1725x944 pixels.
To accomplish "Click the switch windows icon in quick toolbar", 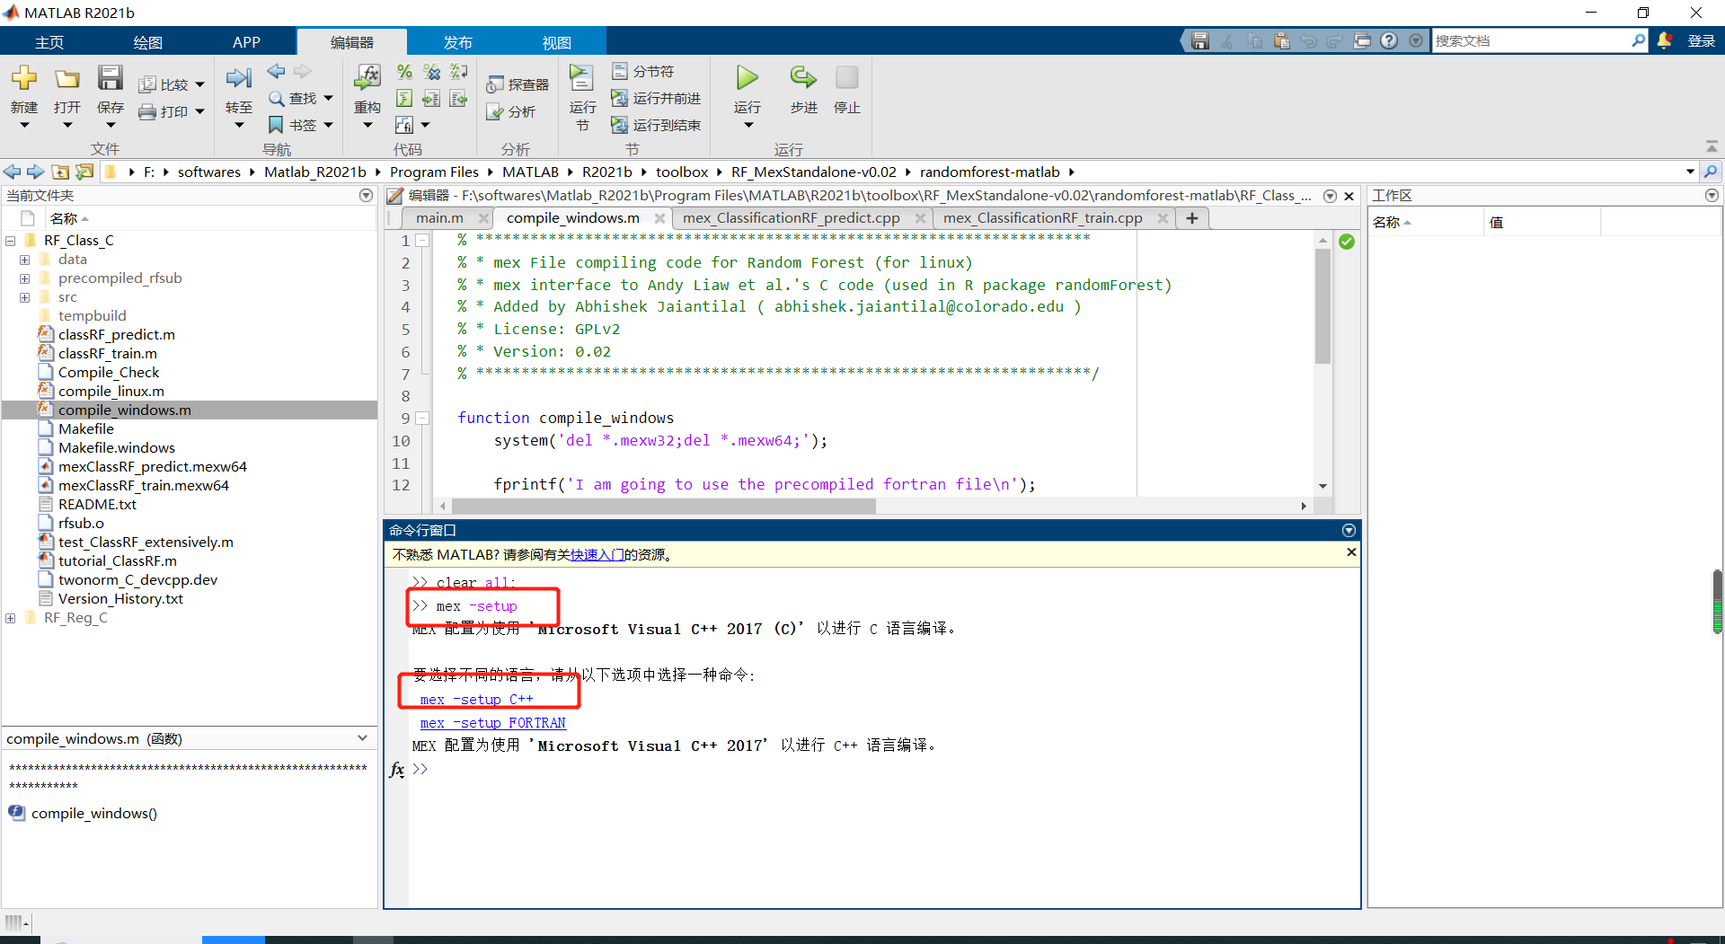I will (x=1362, y=40).
